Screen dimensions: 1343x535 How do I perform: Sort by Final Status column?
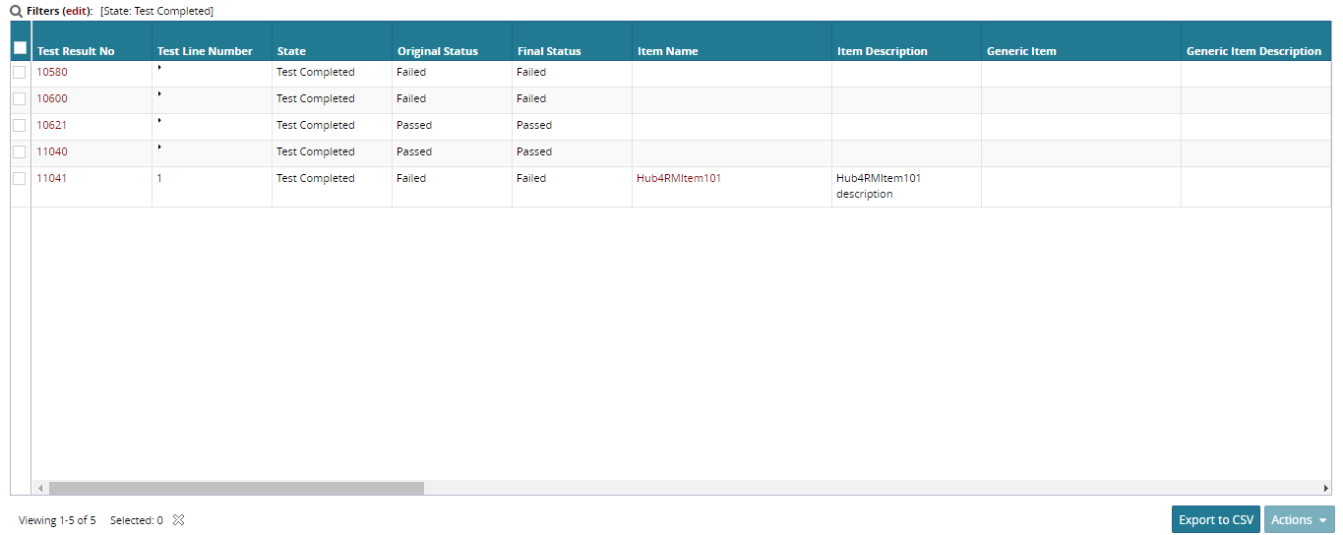pyautogui.click(x=549, y=51)
